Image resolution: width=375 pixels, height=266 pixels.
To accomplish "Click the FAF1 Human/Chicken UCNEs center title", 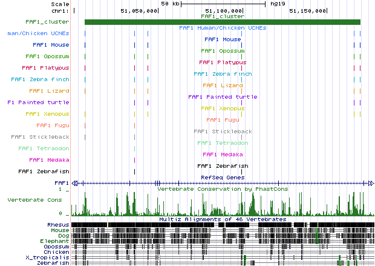I will tap(222, 28).
